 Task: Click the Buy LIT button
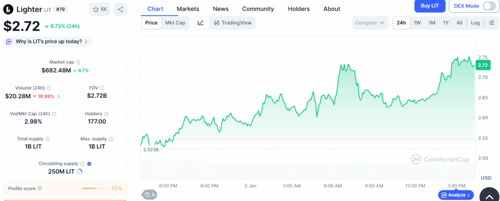[429, 6]
